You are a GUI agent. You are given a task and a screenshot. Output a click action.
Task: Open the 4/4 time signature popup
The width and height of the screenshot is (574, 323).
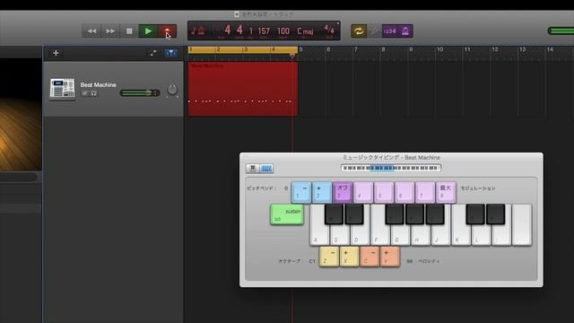pos(329,30)
